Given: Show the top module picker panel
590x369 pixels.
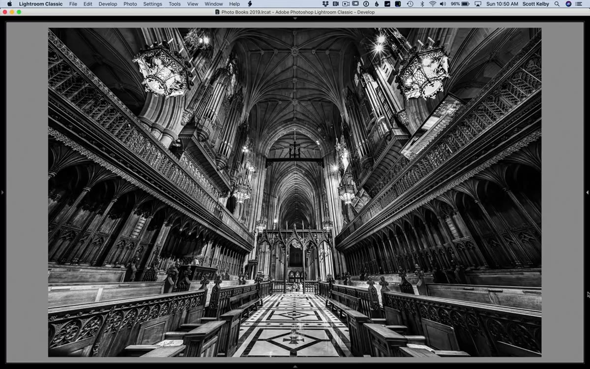Looking at the screenshot, I should click(x=295, y=18).
